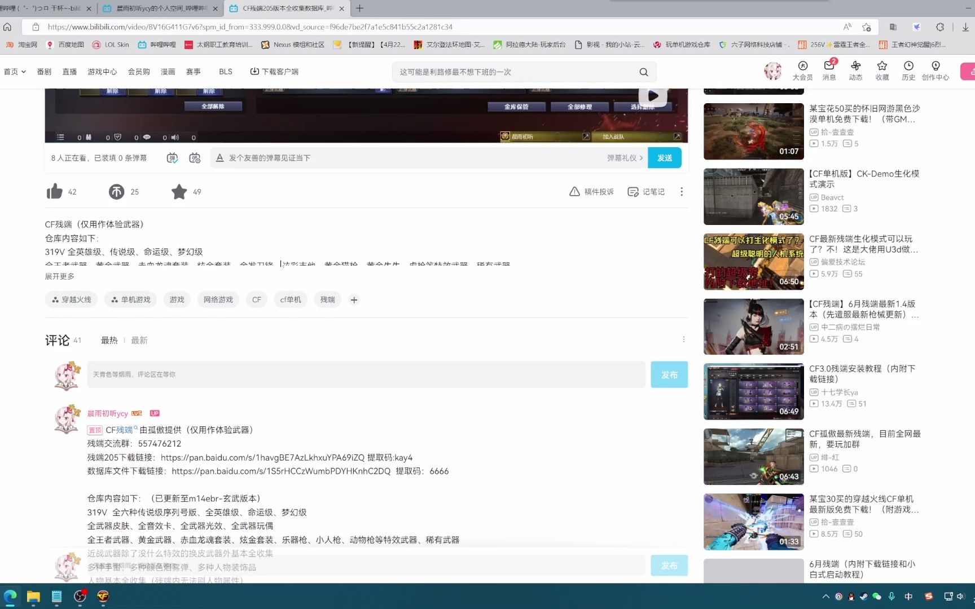Show hidden system tray icons
Screen dimensions: 975x609
coord(825,596)
